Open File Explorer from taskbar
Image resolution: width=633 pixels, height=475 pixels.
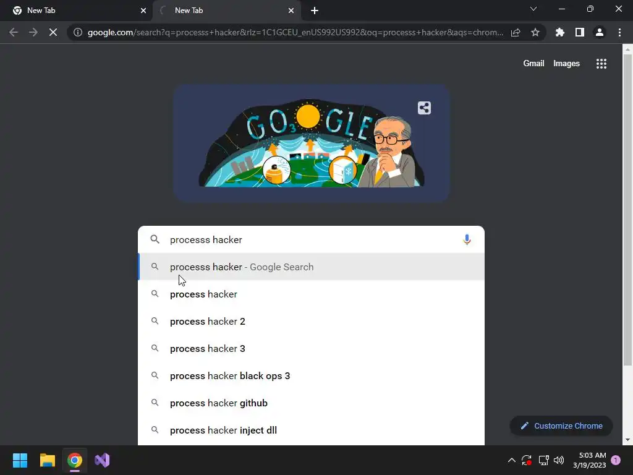coord(47,460)
